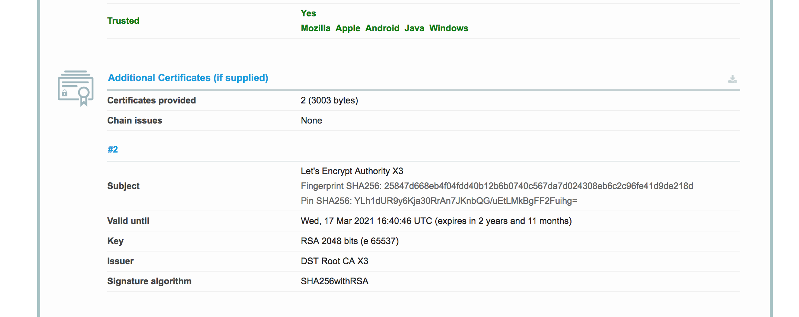This screenshot has height=317, width=799.
Task: Click the DST Root CA X3 issuer
Action: (x=334, y=261)
